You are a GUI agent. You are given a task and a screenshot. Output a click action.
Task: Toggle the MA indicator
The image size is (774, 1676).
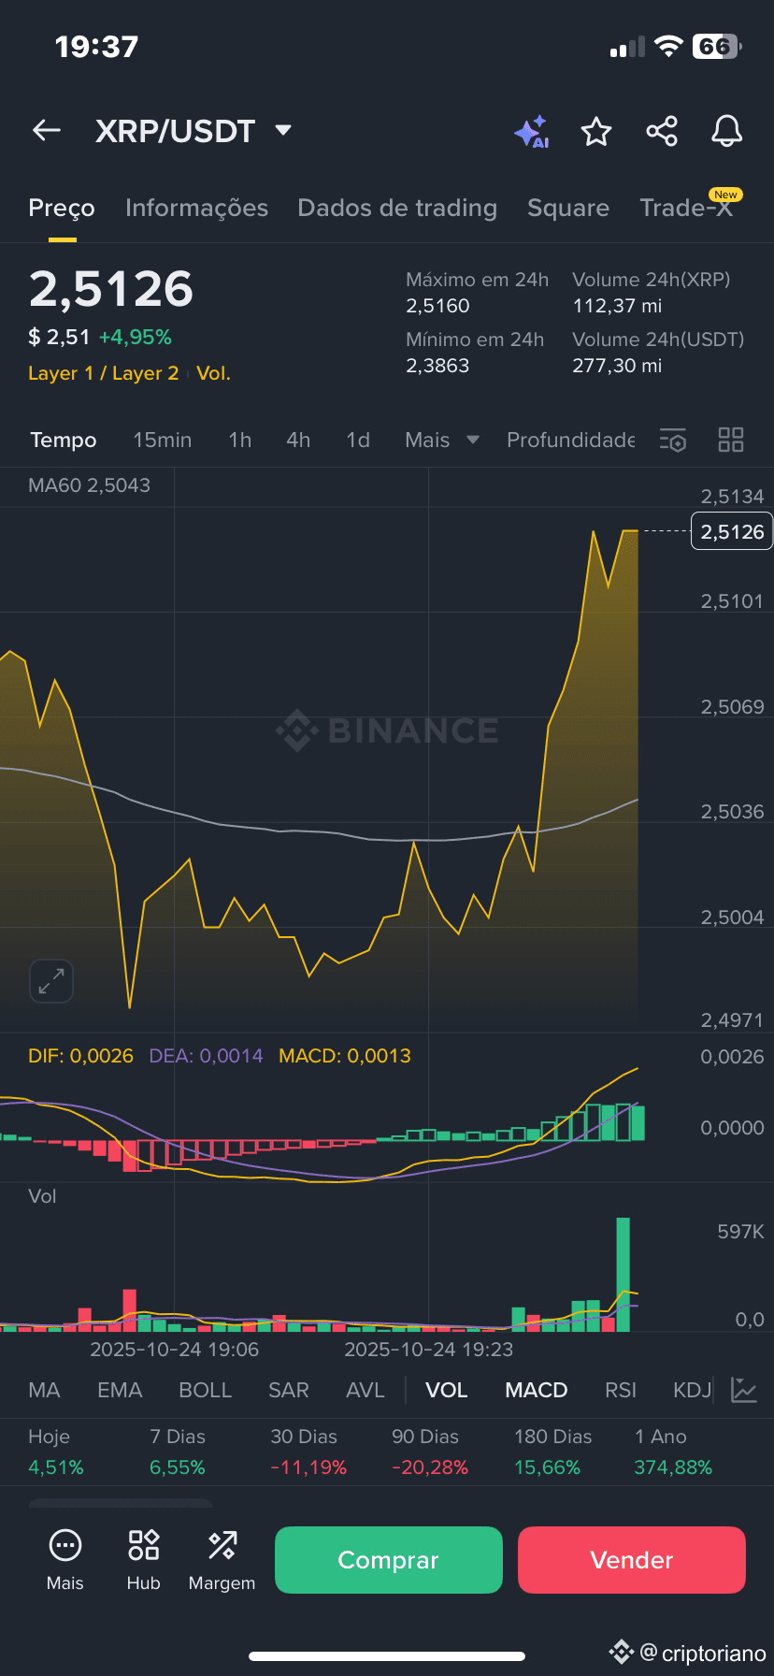(x=44, y=1390)
